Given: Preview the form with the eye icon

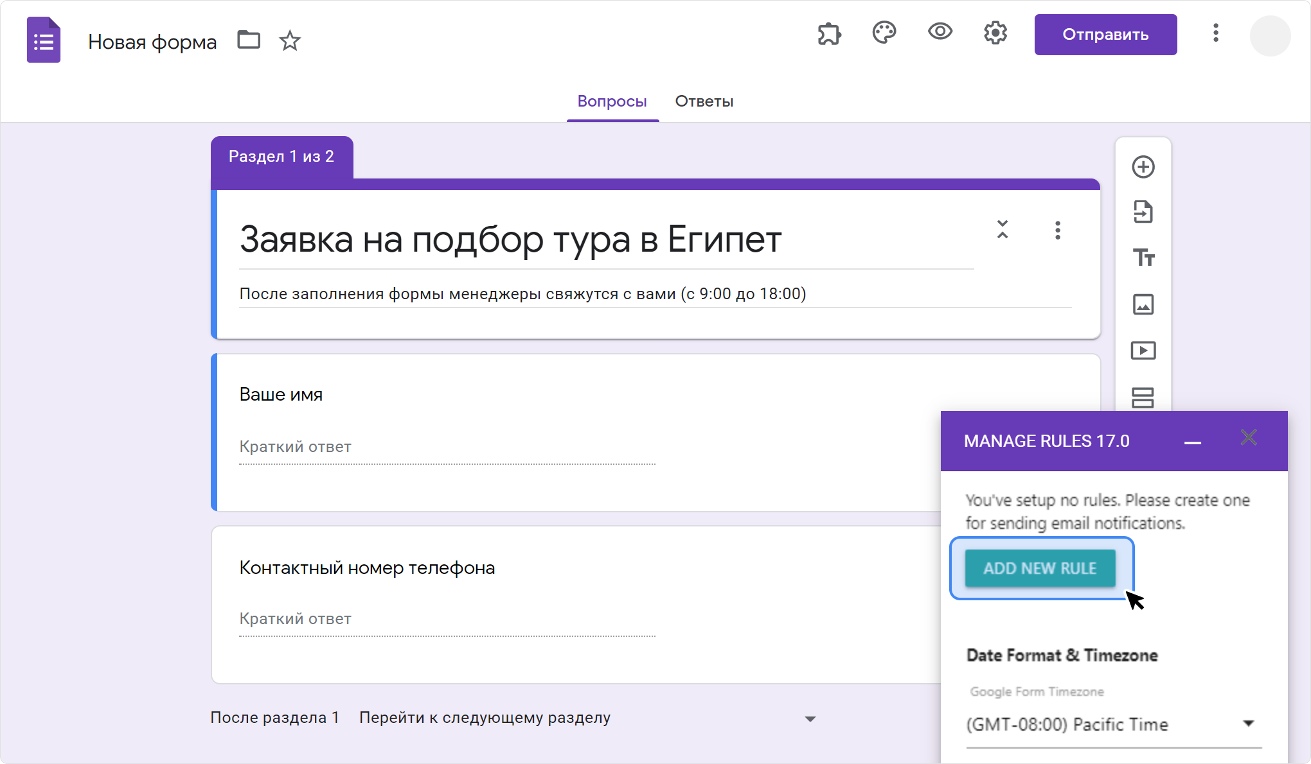Looking at the screenshot, I should [x=940, y=32].
